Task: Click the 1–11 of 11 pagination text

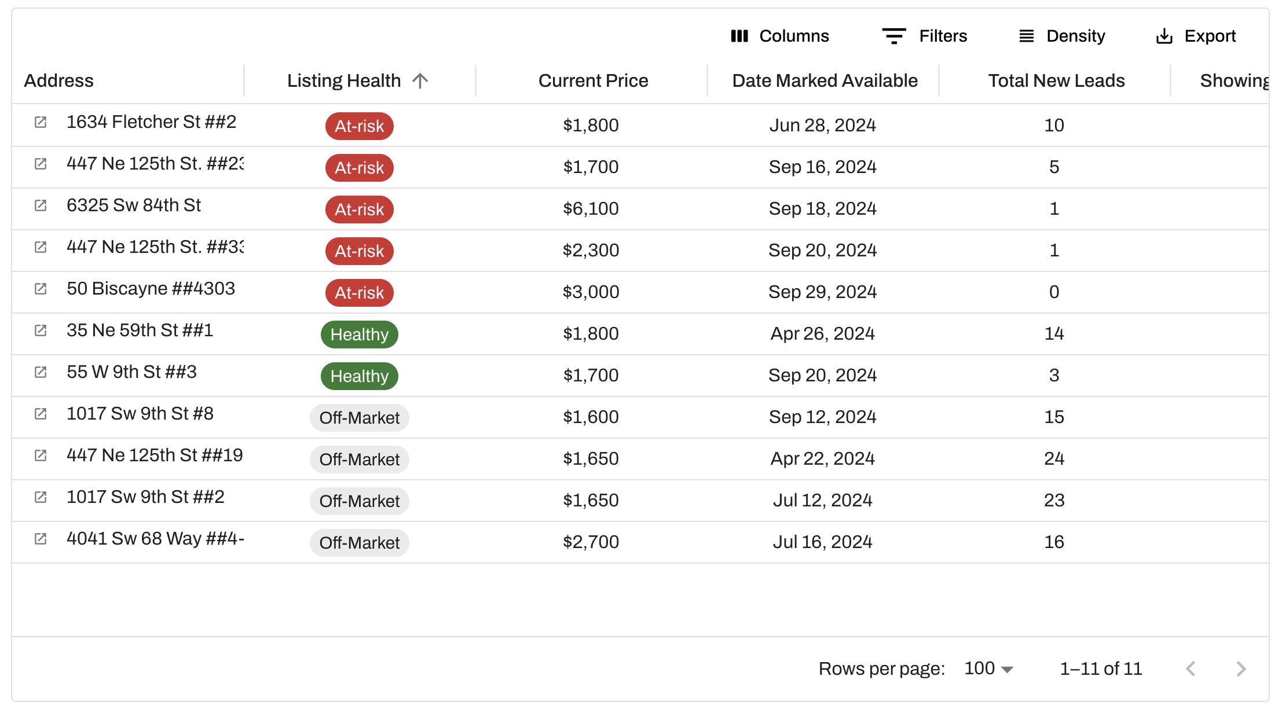Action: 1101,668
